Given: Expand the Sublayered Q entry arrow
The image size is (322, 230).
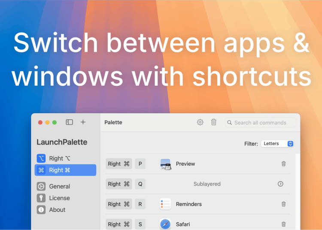Looking at the screenshot, I should coord(280,184).
